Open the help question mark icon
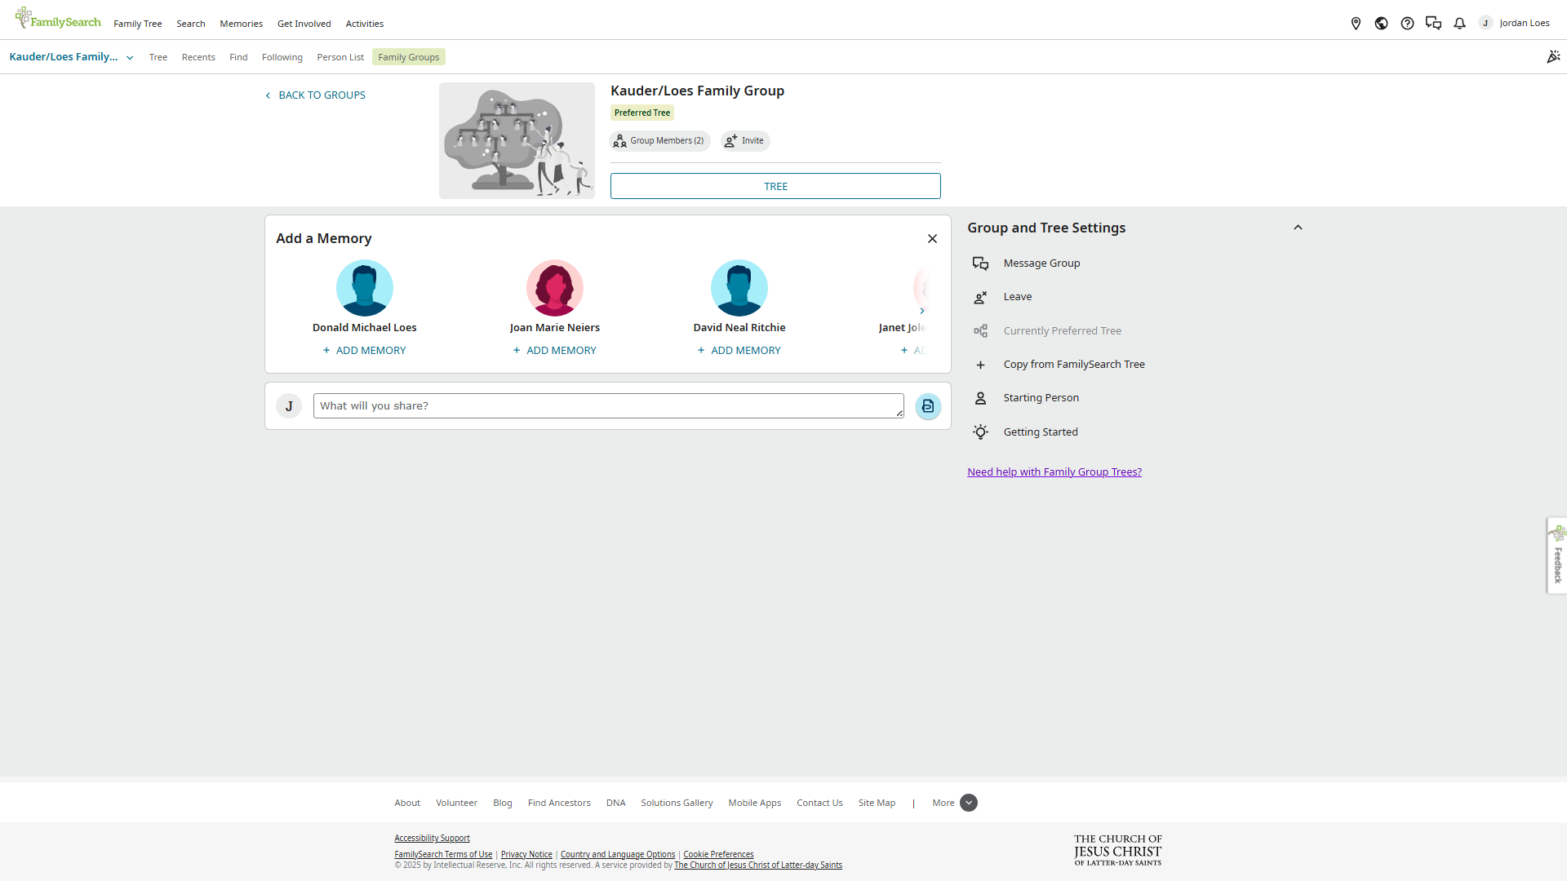 (1407, 24)
